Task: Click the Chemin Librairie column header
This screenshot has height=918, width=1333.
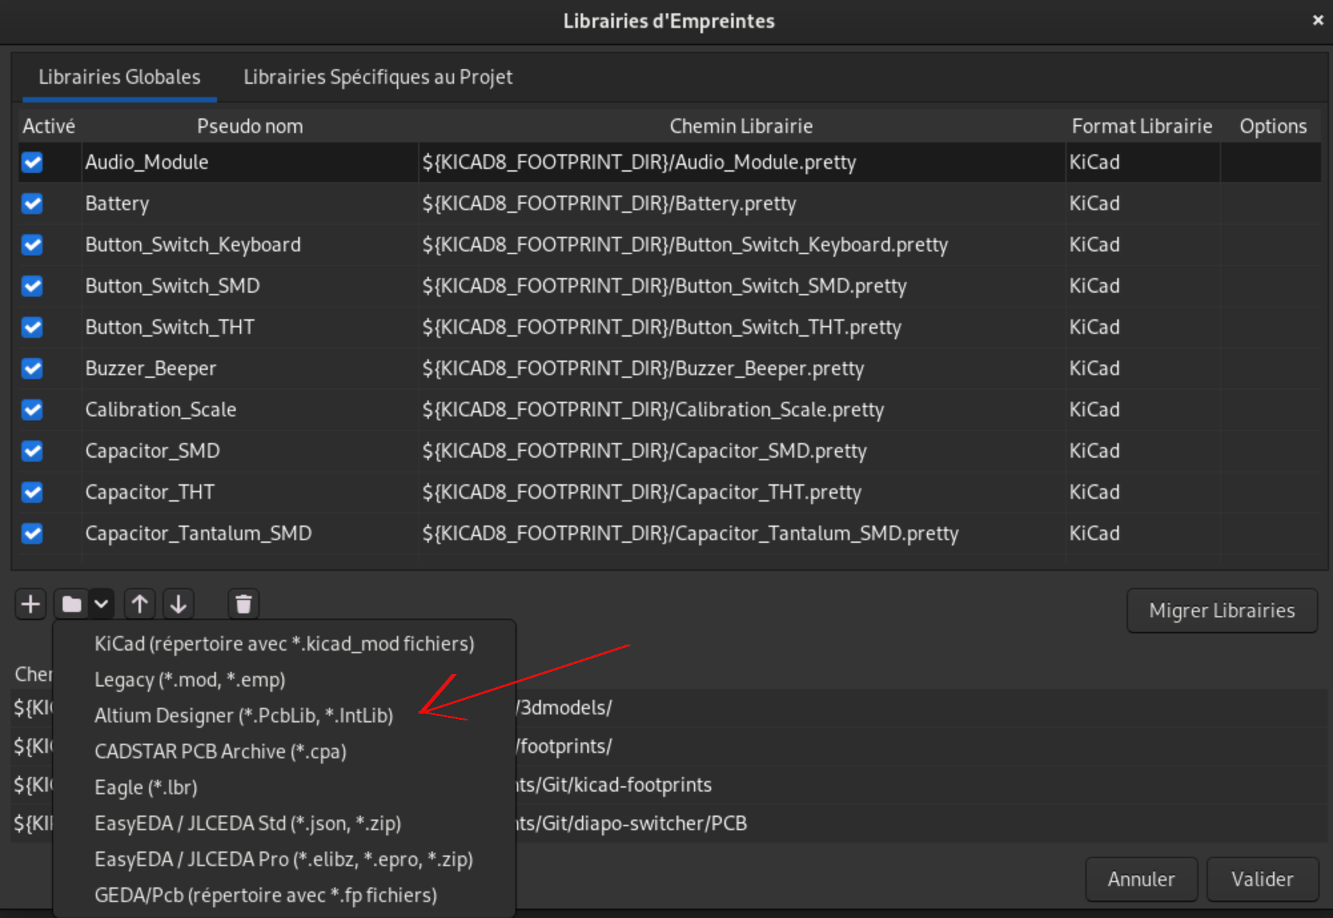Action: tap(741, 126)
